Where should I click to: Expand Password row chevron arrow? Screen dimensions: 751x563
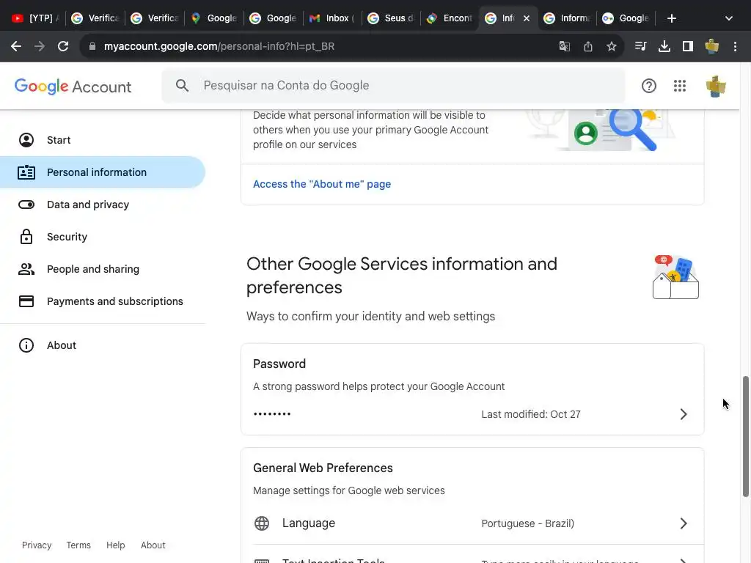tap(683, 414)
